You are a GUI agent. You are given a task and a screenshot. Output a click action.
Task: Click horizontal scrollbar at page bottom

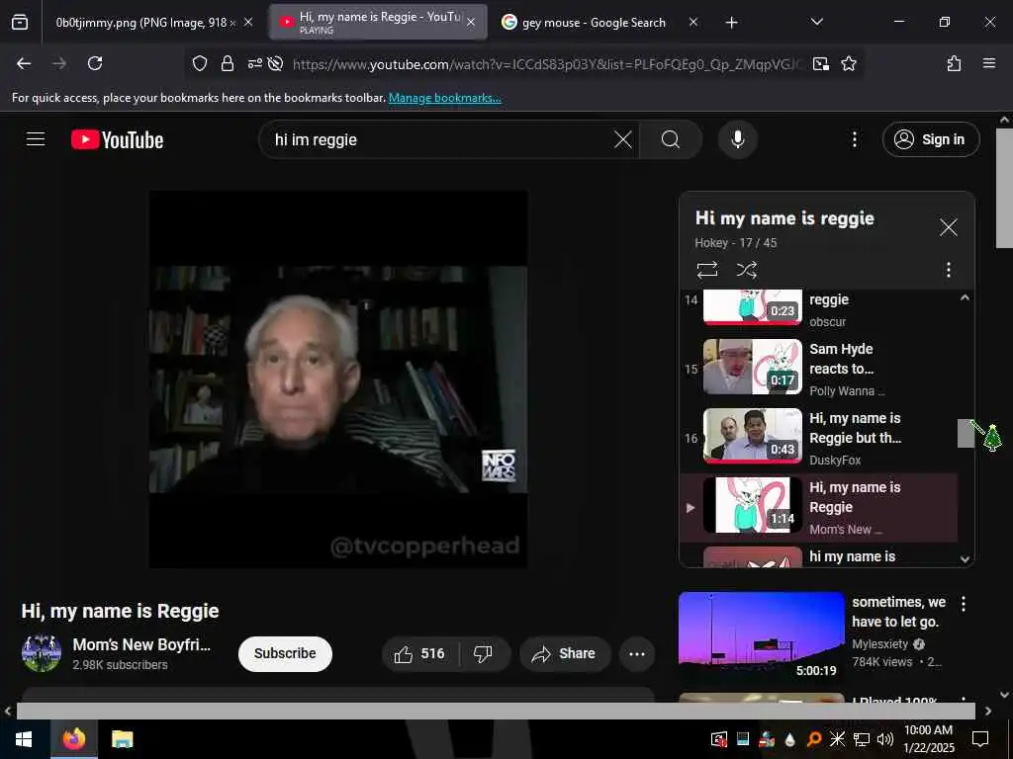(x=496, y=711)
